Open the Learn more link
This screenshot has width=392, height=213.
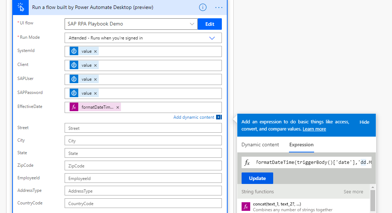[x=314, y=129]
